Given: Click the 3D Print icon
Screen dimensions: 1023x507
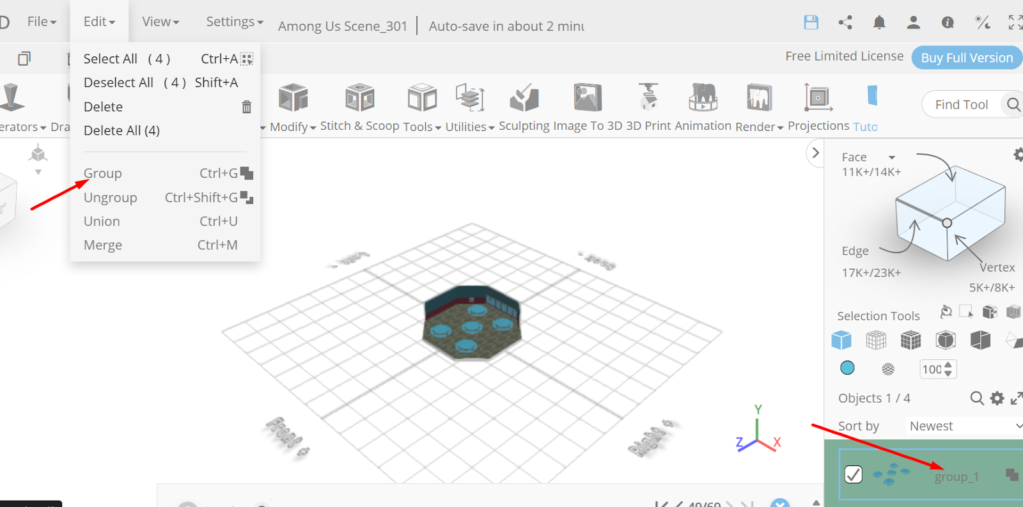Looking at the screenshot, I should pos(648,97).
